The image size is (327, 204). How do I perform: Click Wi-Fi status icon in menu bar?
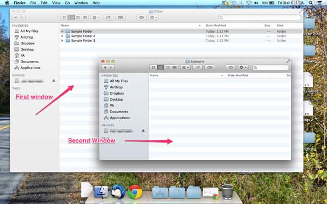coord(249,3)
